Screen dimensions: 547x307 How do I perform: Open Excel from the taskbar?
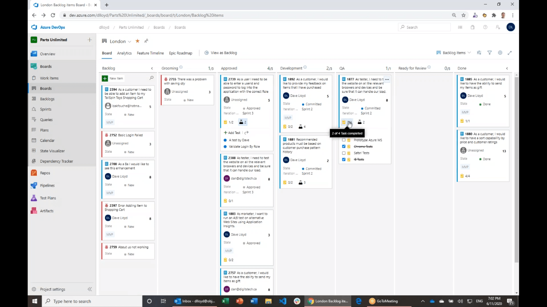click(225, 301)
